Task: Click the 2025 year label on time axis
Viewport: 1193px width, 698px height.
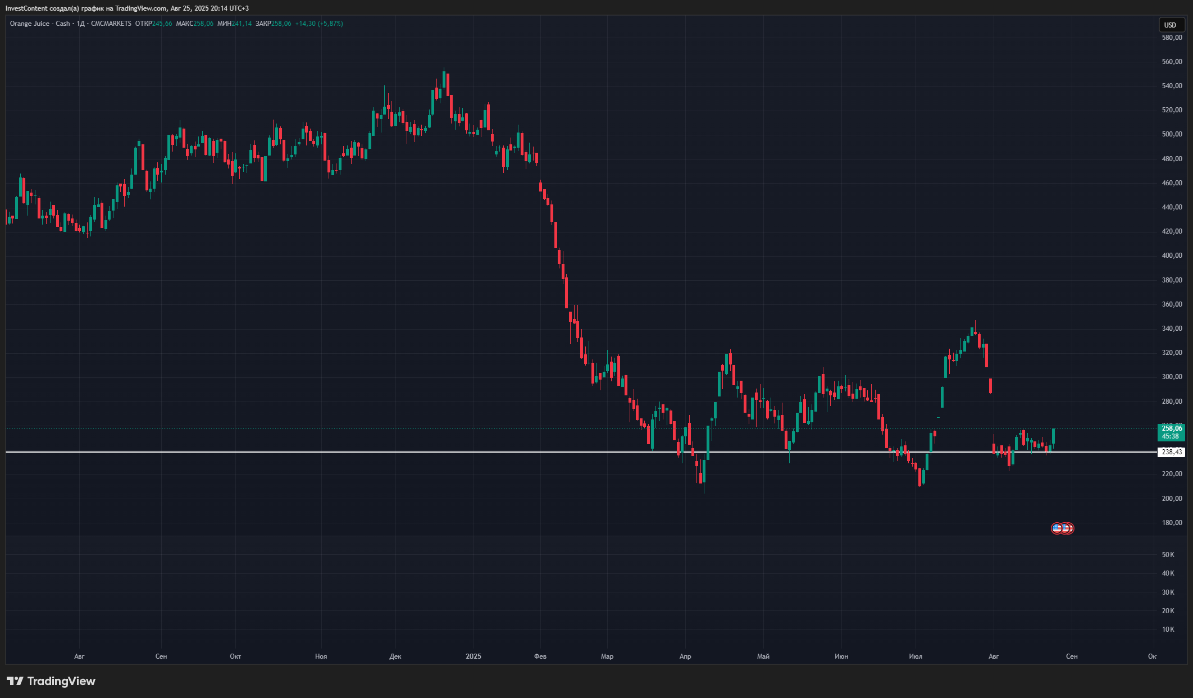Action: (473, 656)
